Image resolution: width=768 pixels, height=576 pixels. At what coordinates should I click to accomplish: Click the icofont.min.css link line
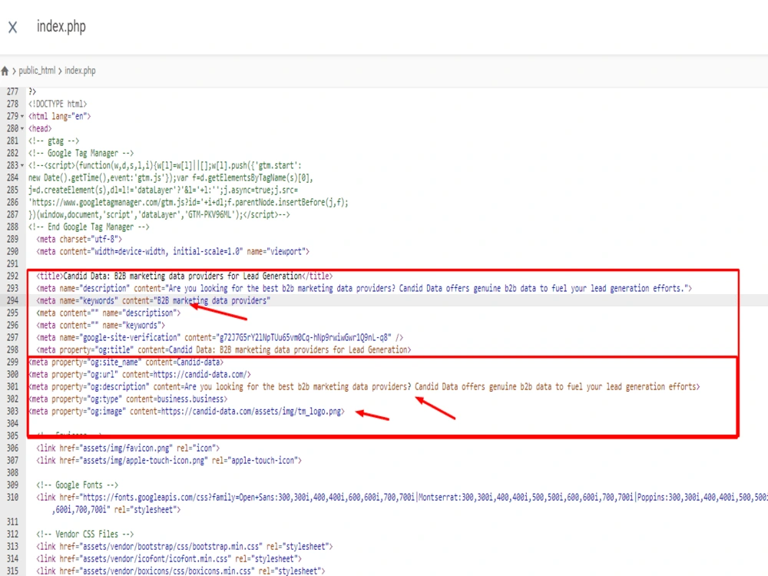tap(169, 558)
